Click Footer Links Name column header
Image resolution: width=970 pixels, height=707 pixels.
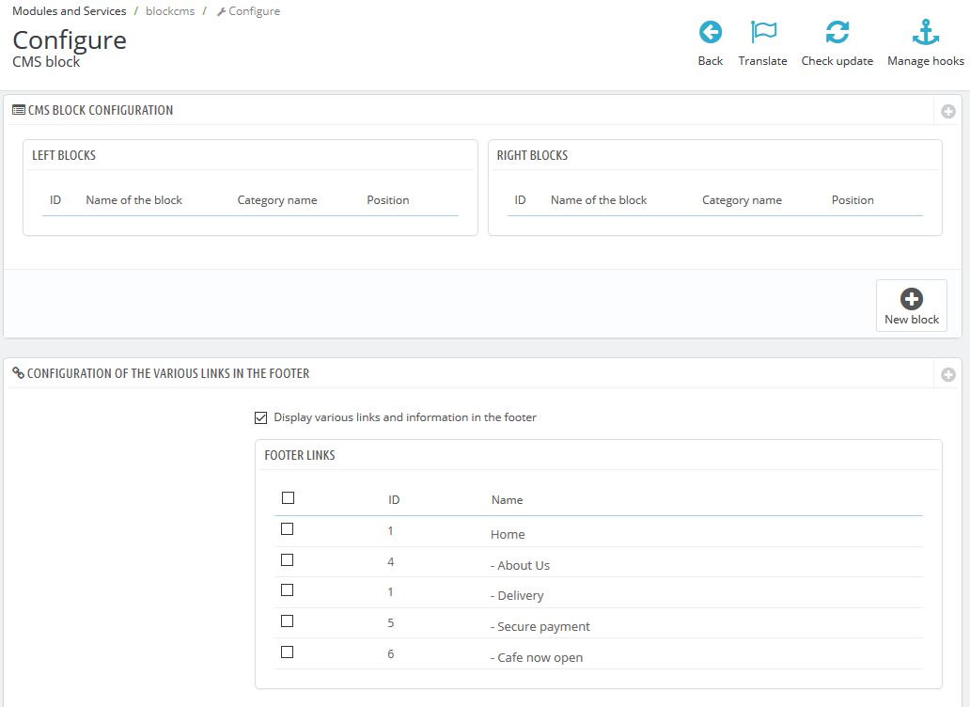(x=507, y=500)
